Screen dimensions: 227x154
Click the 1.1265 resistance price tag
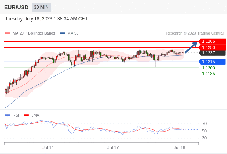click(212, 42)
